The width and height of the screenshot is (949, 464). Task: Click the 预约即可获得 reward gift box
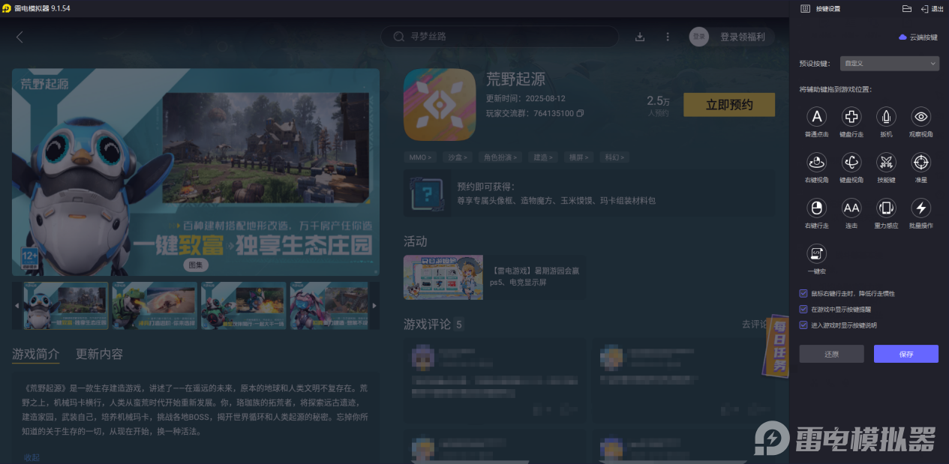pos(428,193)
